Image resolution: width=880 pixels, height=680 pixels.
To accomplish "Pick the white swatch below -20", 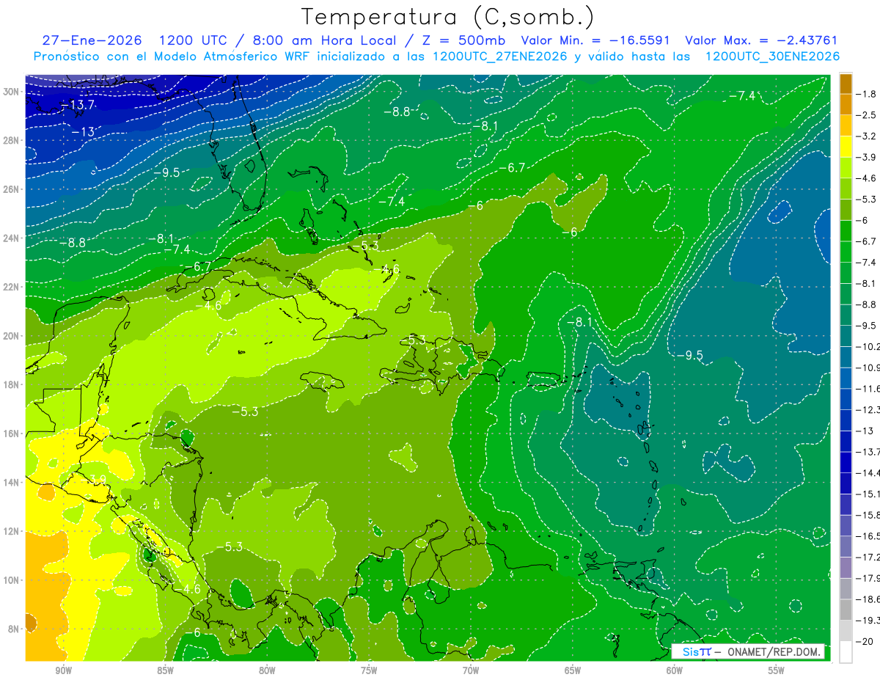I will point(846,652).
